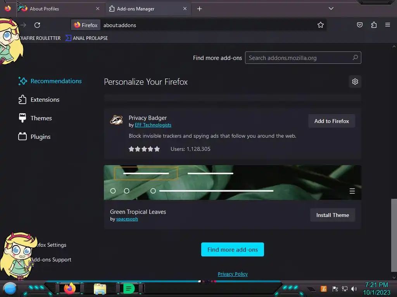Open the Action Center flag tray icon

[335, 288]
